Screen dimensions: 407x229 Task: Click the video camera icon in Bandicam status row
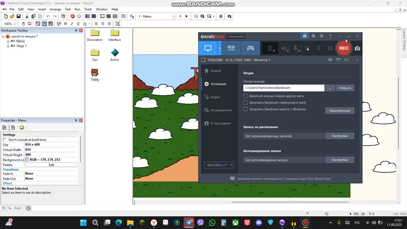point(330,60)
